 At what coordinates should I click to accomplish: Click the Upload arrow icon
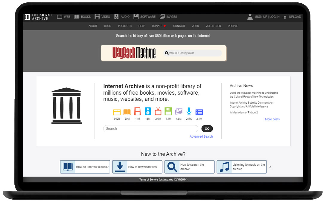pyautogui.click(x=285, y=17)
